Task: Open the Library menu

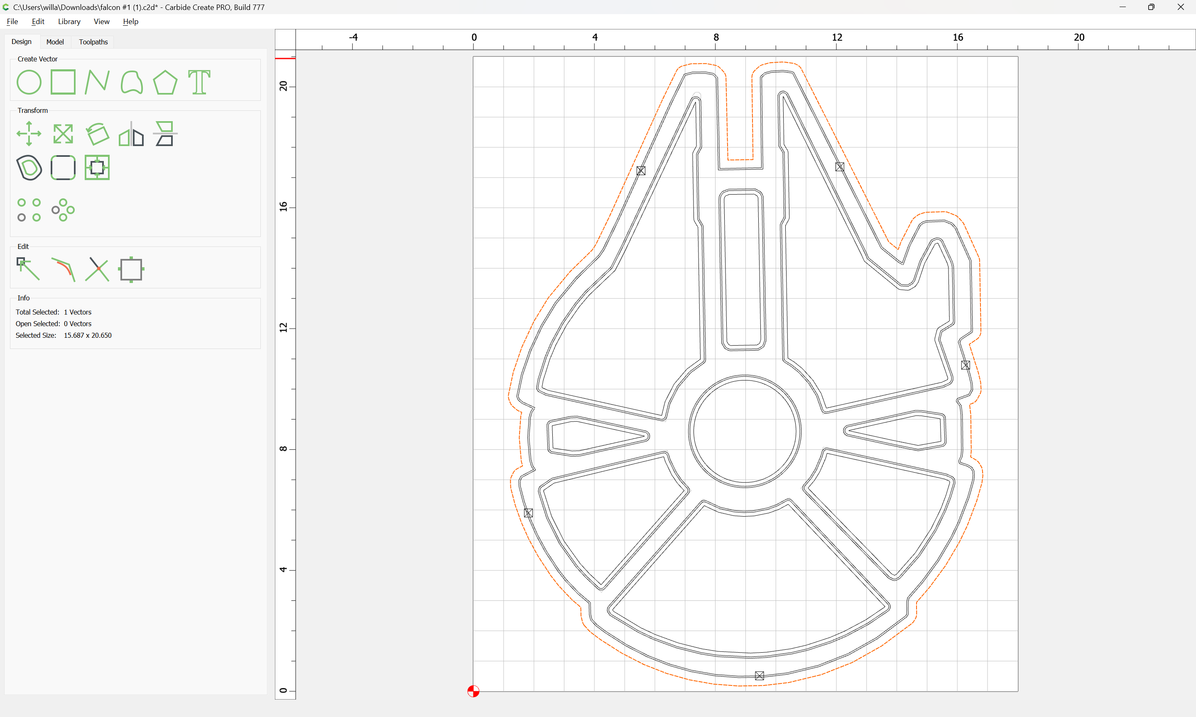Action: pos(69,21)
